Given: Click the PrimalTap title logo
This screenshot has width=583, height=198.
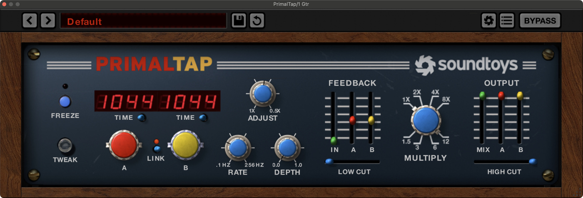Looking at the screenshot, I should pyautogui.click(x=154, y=64).
